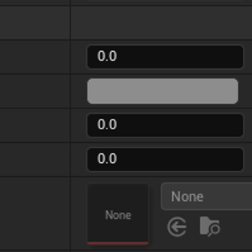Click the name cell beside the 0.0 field under swatch

(x=35, y=126)
